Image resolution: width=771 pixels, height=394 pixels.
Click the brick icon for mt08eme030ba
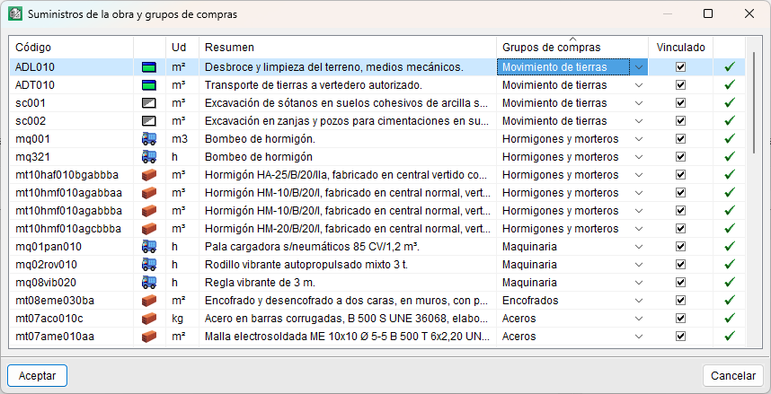149,301
